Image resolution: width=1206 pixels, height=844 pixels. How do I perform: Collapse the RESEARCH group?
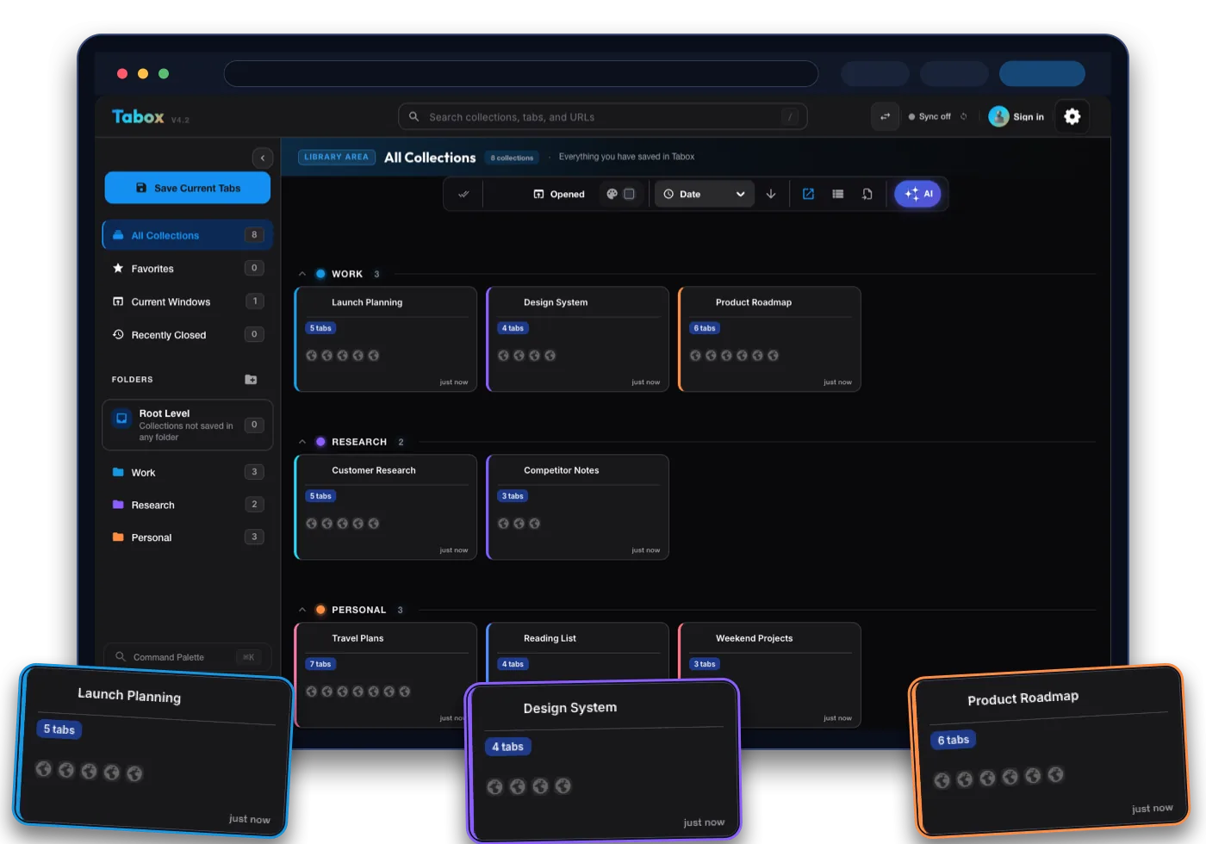pyautogui.click(x=302, y=442)
